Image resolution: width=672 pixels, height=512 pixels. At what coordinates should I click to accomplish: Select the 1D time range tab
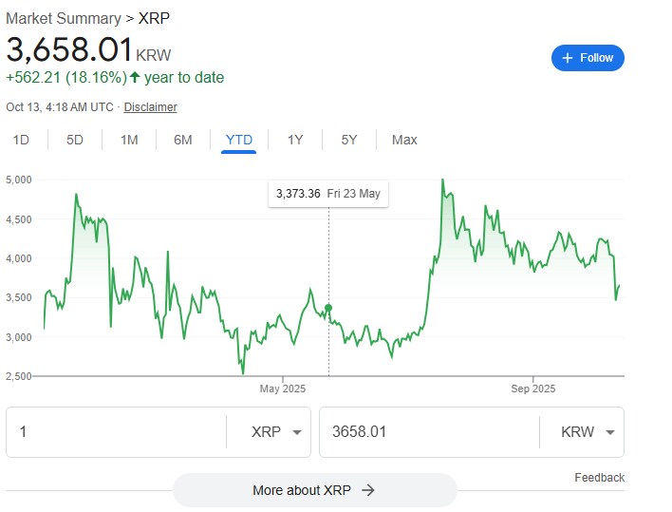21,140
